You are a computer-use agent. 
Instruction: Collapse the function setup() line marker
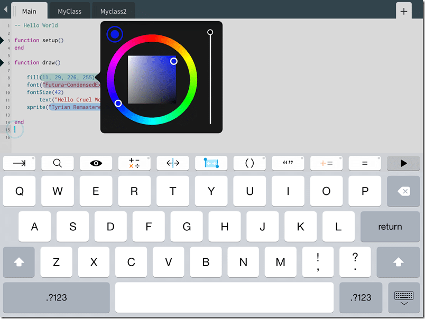coord(2,40)
